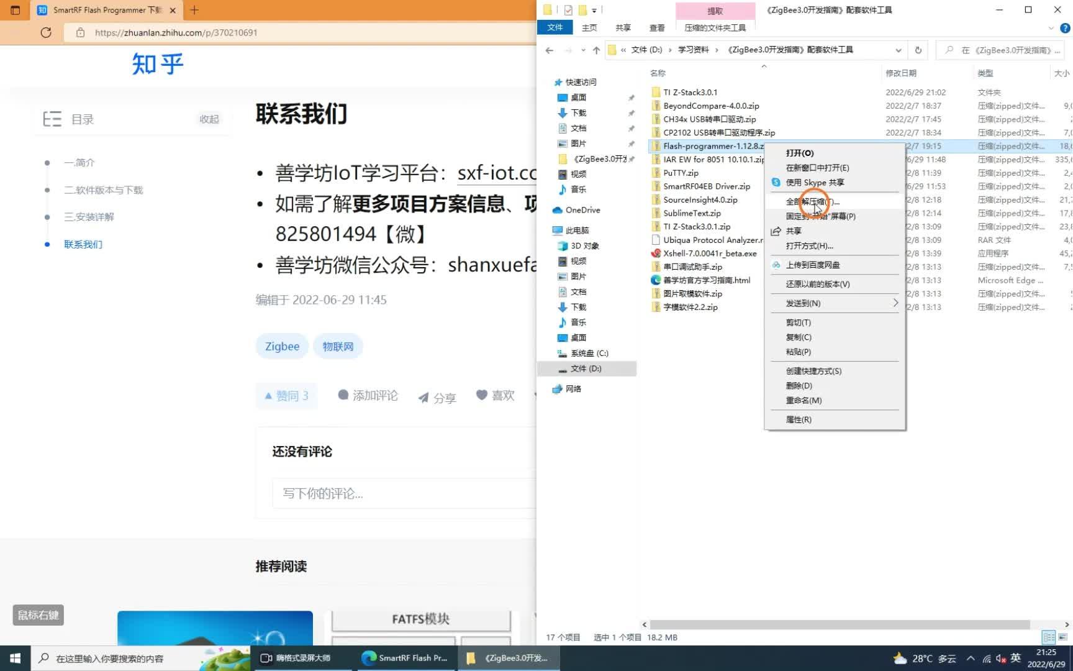Open OneDrive in the navigation pane
1073x671 pixels.
point(582,210)
